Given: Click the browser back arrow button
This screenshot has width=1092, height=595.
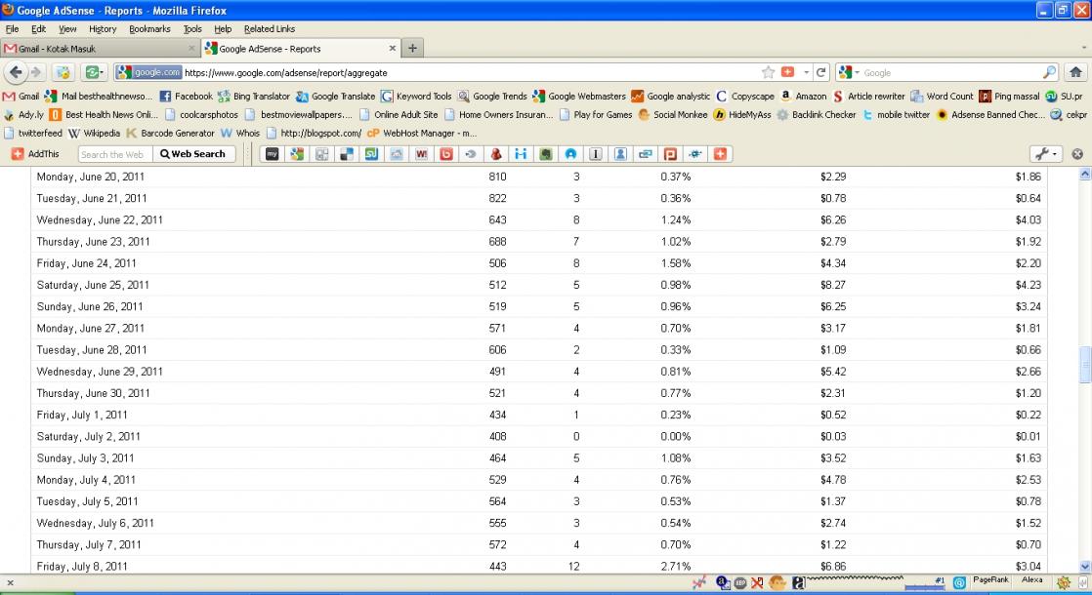Looking at the screenshot, I should click(16, 72).
